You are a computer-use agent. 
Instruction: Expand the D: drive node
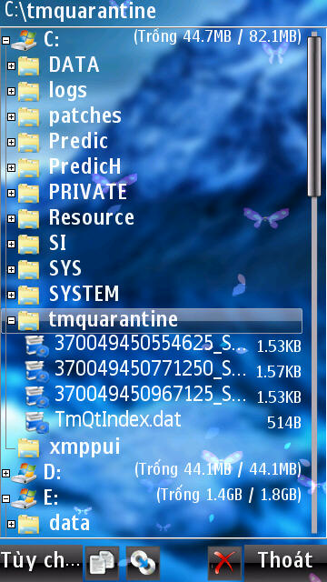click(5, 473)
